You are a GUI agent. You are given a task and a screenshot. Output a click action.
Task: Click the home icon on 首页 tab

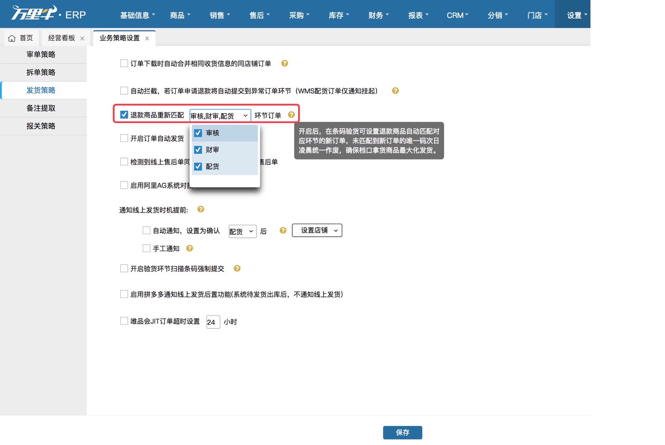[11, 37]
